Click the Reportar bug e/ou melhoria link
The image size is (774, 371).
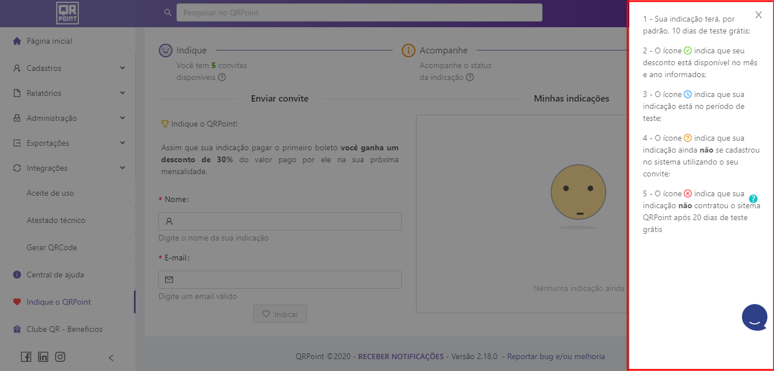coord(556,356)
